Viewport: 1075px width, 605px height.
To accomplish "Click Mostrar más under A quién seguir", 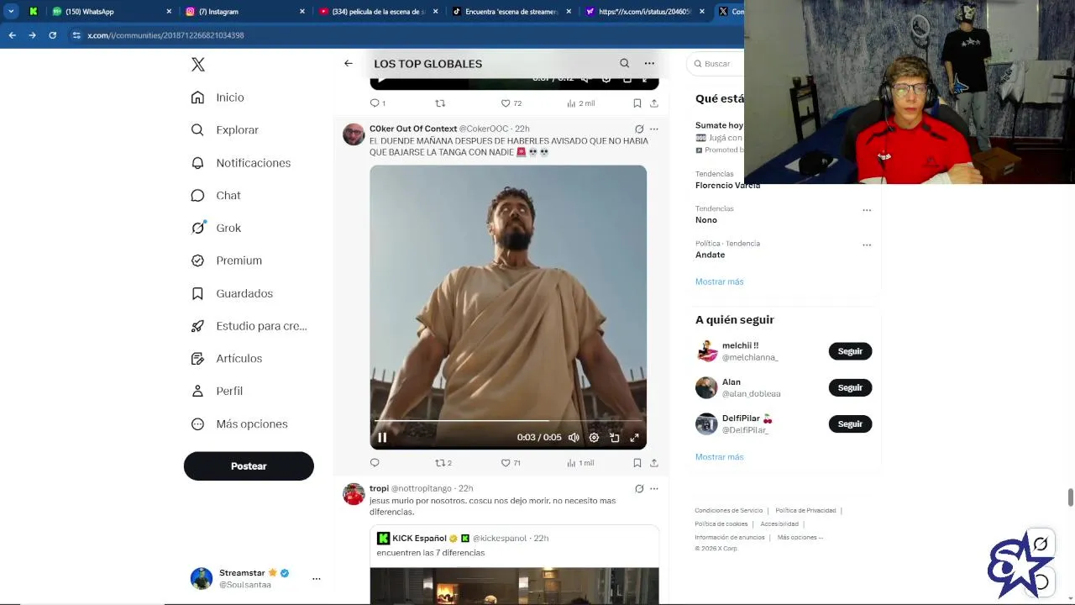I will click(x=719, y=457).
